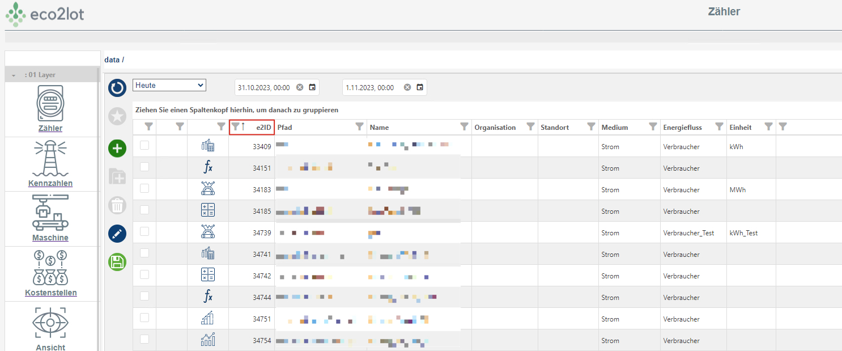The image size is (842, 351).
Task: Clear the 1.11.2023 end date field
Action: pos(407,87)
